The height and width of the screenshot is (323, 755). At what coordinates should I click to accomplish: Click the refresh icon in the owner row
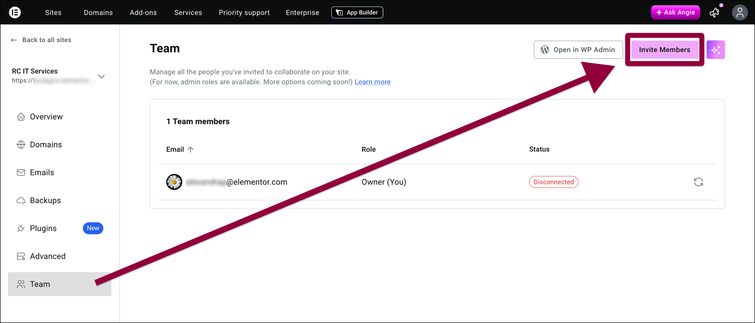pos(698,182)
